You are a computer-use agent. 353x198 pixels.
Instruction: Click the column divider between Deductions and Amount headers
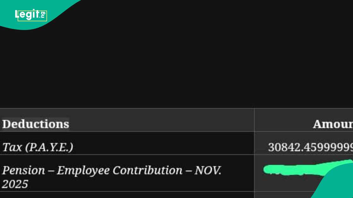[x=254, y=124]
